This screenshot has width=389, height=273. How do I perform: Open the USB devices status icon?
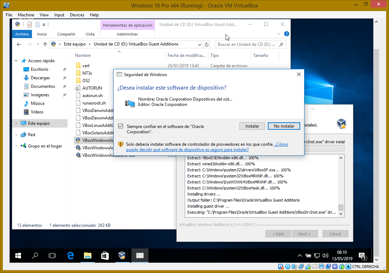pos(308,267)
